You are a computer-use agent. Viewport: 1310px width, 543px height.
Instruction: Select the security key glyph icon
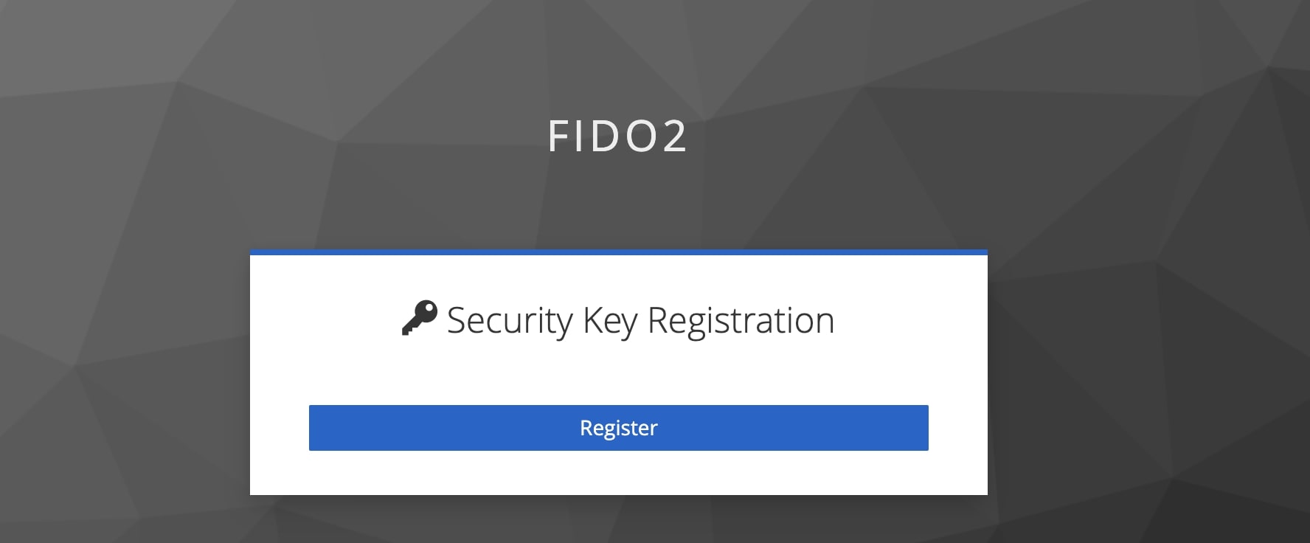[x=419, y=318]
